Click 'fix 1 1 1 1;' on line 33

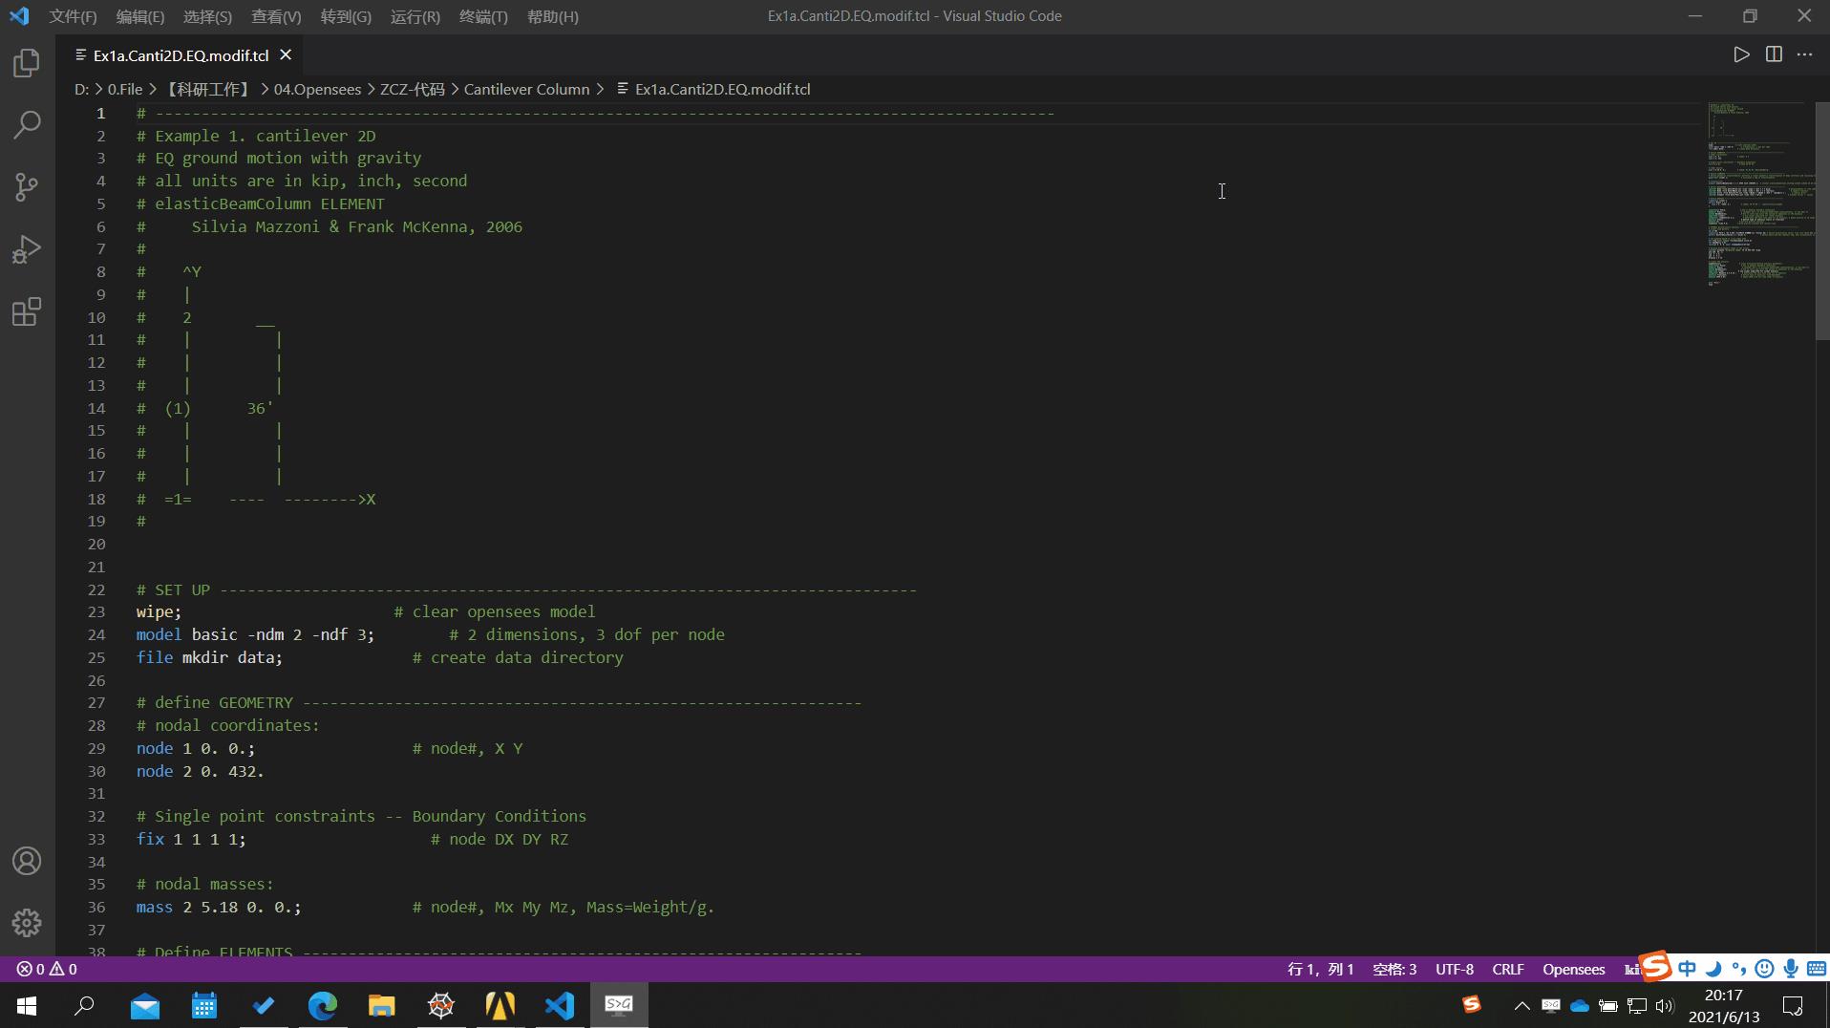[191, 839]
